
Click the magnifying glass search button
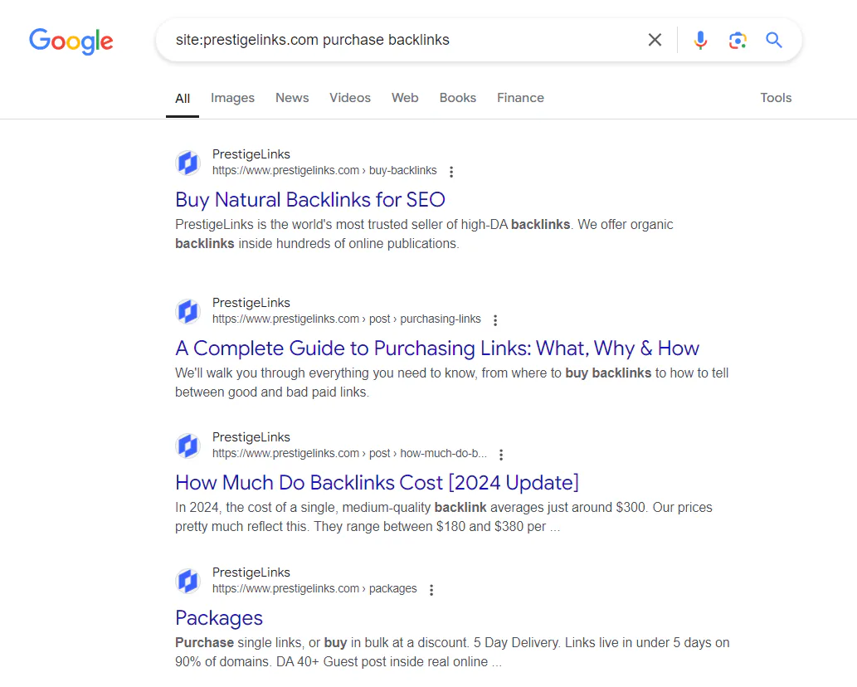pos(773,40)
